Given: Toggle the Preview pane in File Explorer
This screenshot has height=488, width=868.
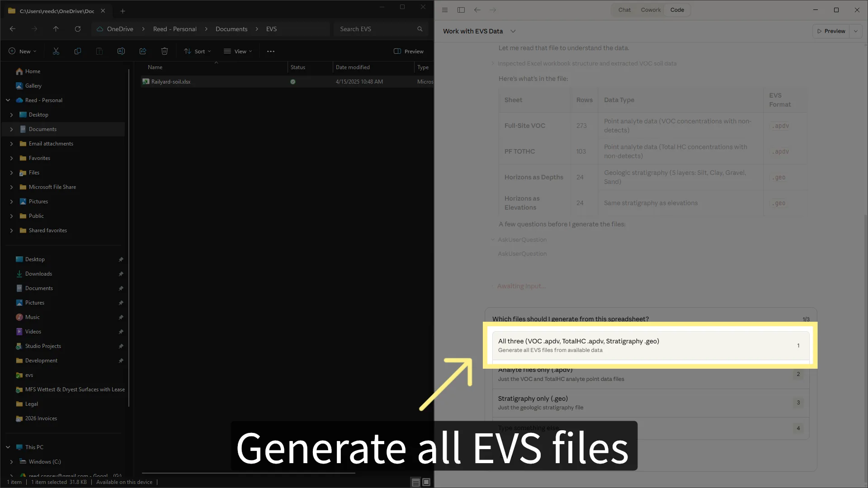Looking at the screenshot, I should pos(409,52).
